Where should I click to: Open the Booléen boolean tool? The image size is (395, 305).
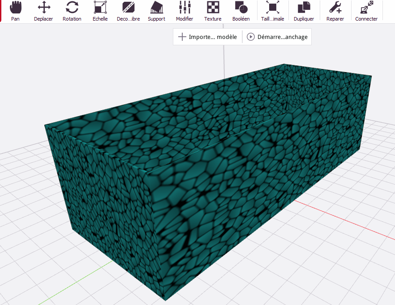[241, 11]
